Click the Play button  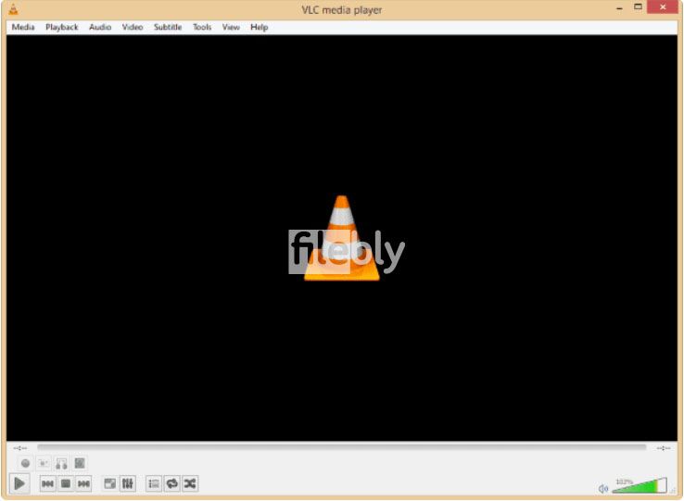[19, 483]
